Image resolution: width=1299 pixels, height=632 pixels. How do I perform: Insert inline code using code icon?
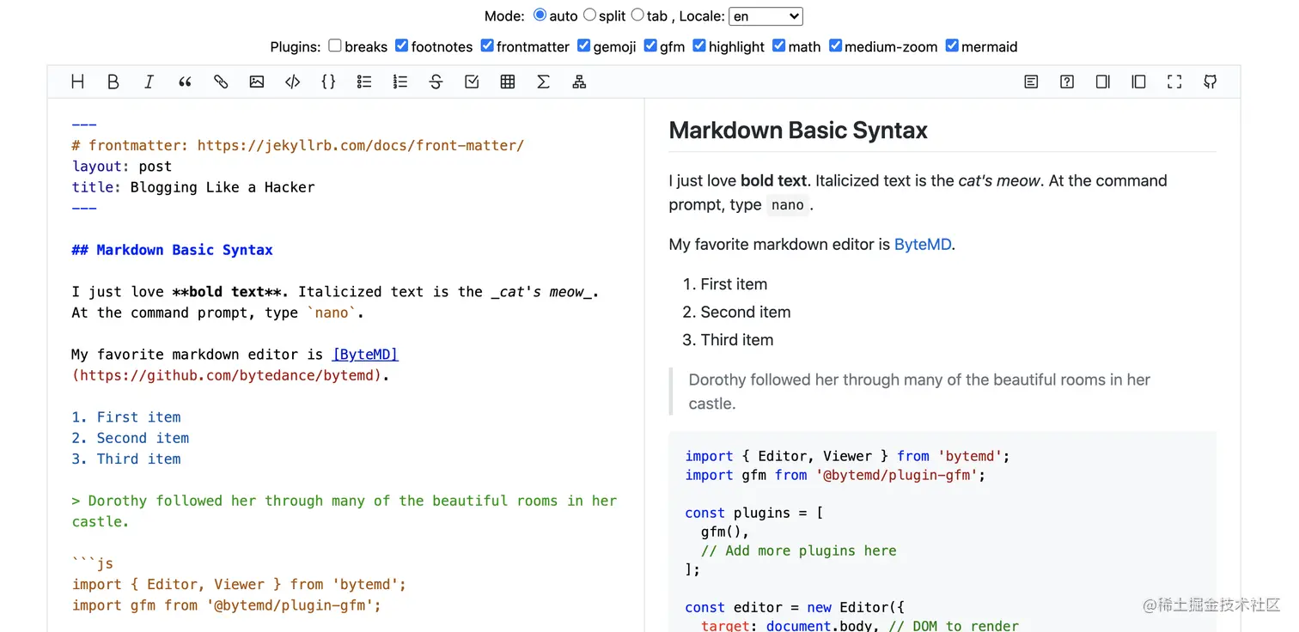pyautogui.click(x=292, y=82)
